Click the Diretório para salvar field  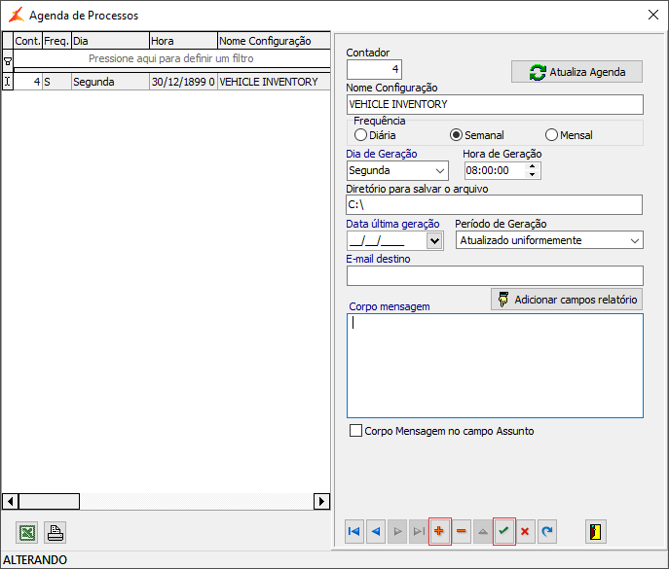pos(494,204)
